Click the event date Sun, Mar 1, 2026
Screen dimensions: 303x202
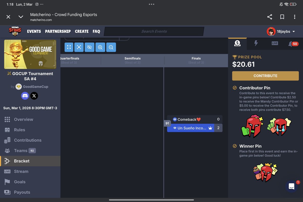(30, 108)
